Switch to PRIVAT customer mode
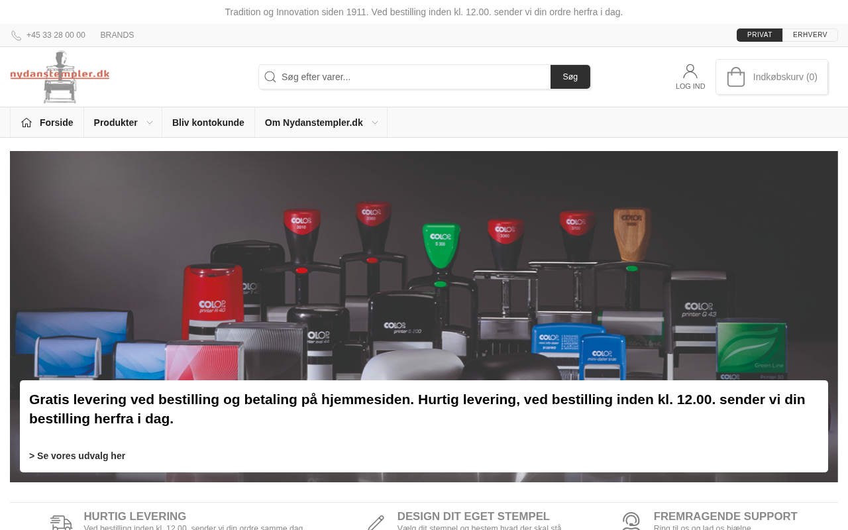This screenshot has width=848, height=530. (759, 35)
